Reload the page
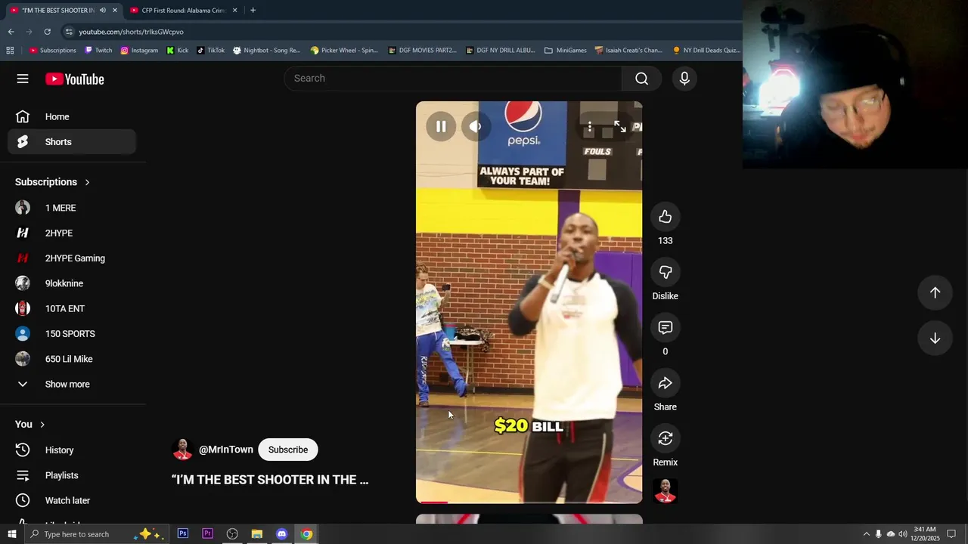This screenshot has width=968, height=544. [x=47, y=32]
